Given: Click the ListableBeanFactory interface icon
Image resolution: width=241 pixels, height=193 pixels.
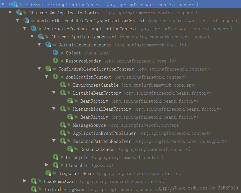Looking at the screenshot, I should pos(63,93).
